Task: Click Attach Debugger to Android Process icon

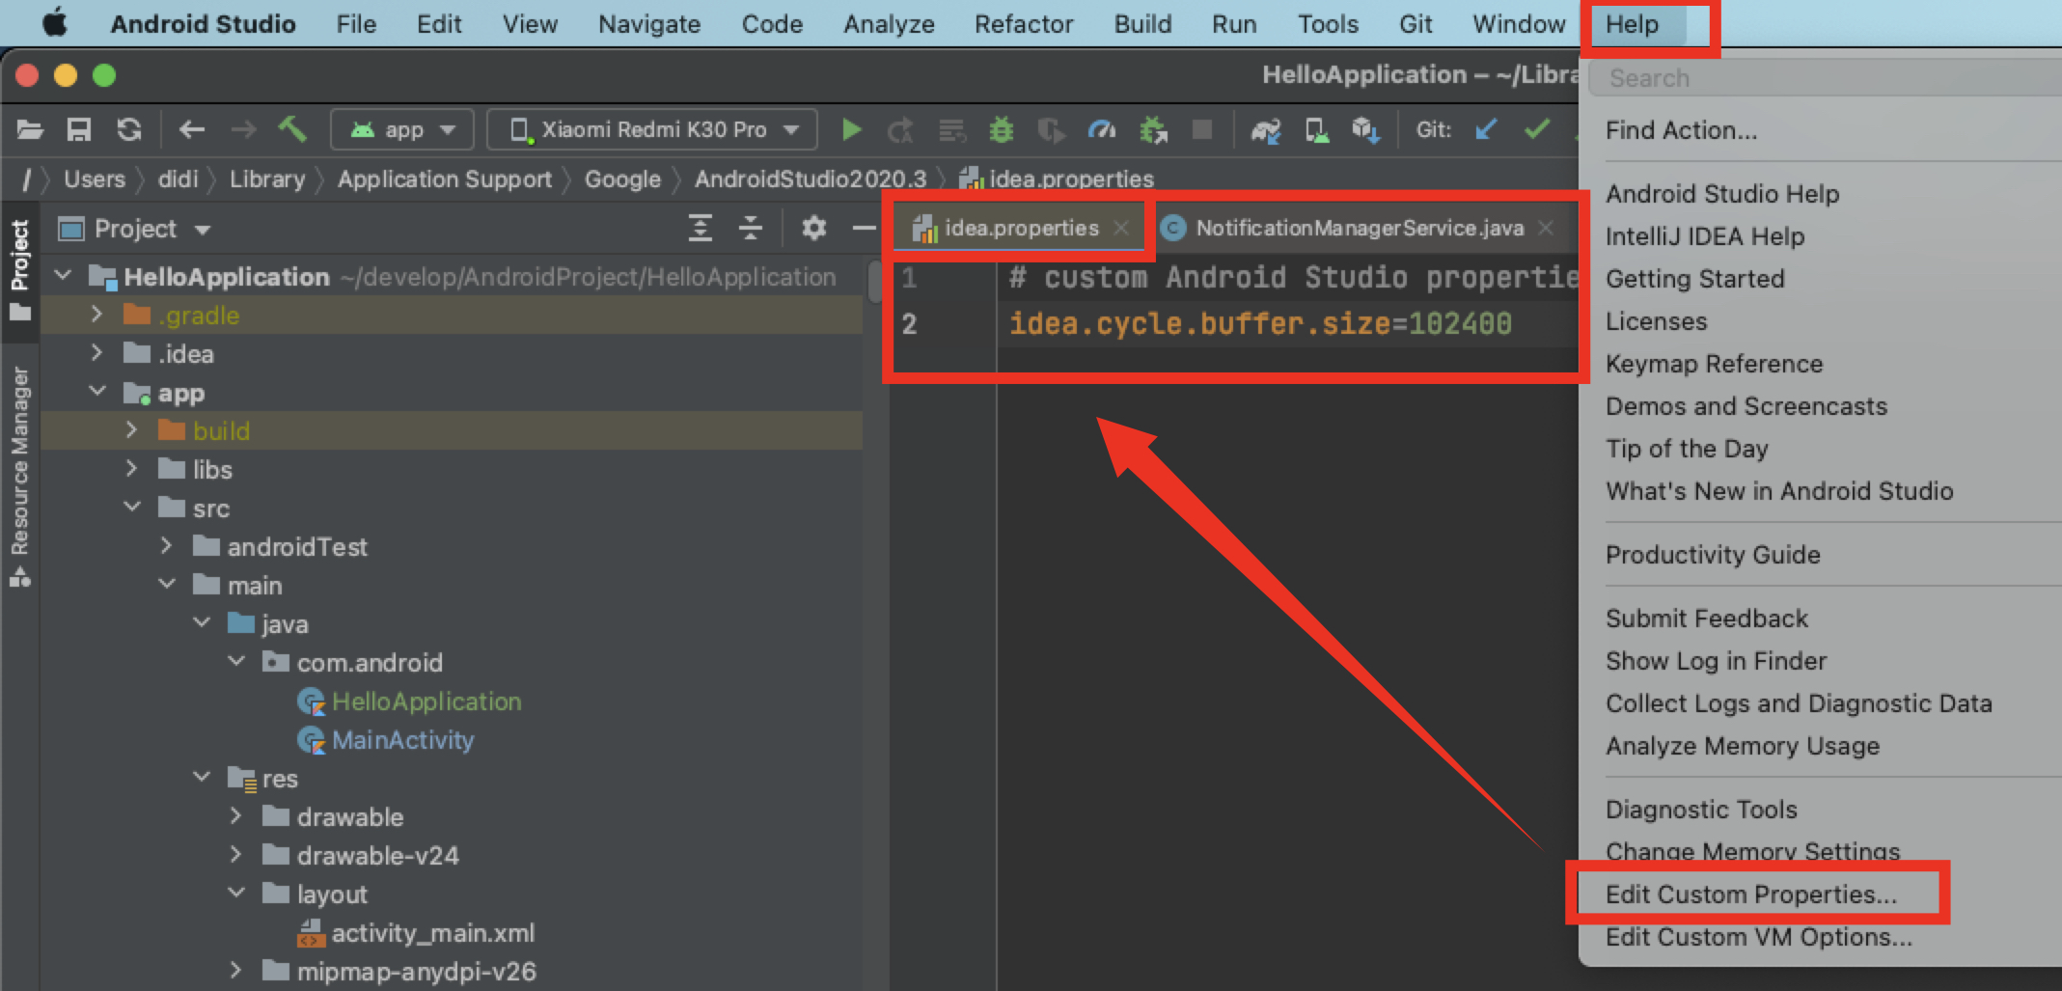Action: pyautogui.click(x=1152, y=130)
